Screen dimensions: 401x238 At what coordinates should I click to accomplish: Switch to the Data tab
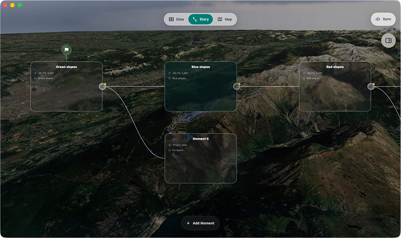click(177, 19)
